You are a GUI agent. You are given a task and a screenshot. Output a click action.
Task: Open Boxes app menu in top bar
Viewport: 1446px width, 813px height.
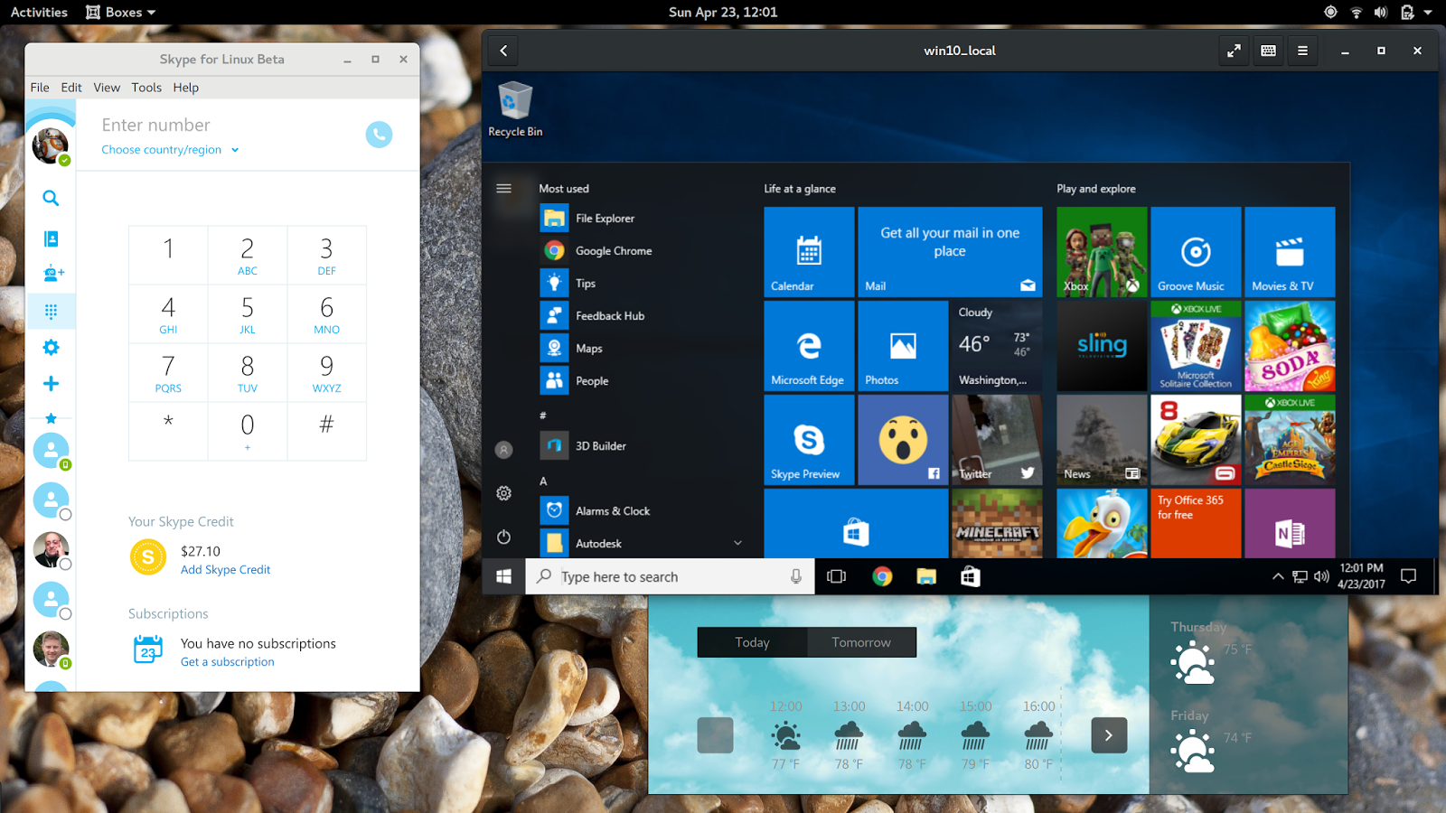point(121,13)
